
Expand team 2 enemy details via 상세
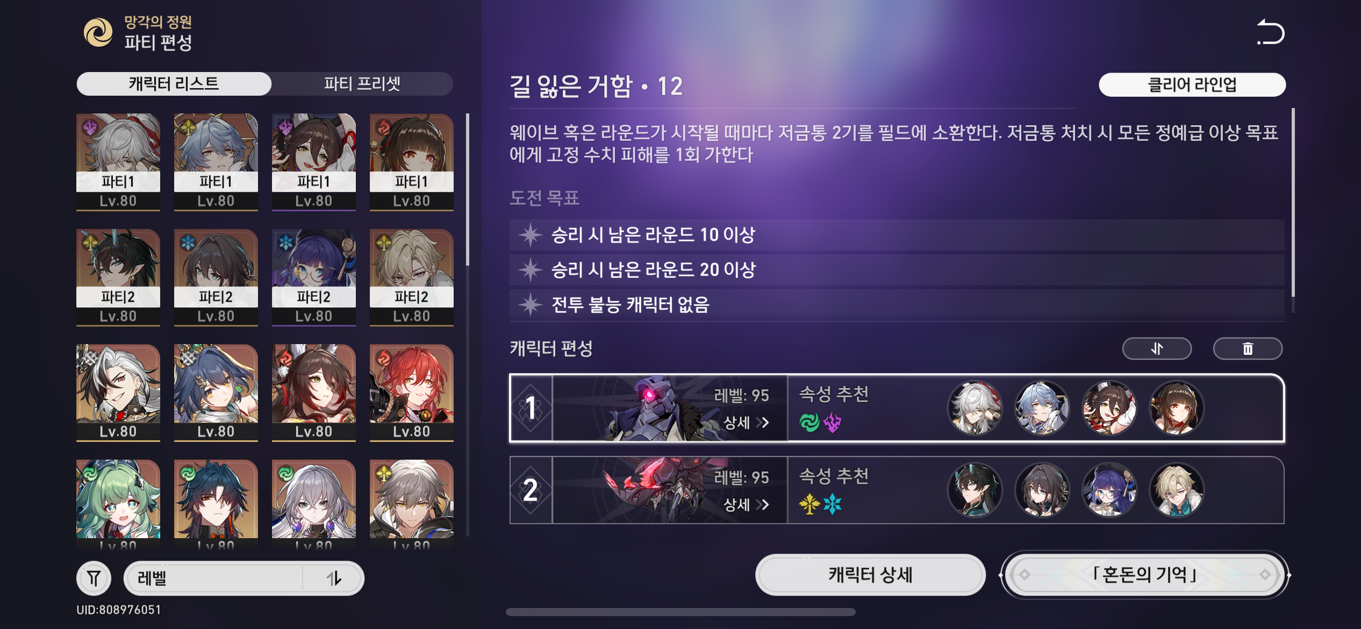[x=746, y=504]
